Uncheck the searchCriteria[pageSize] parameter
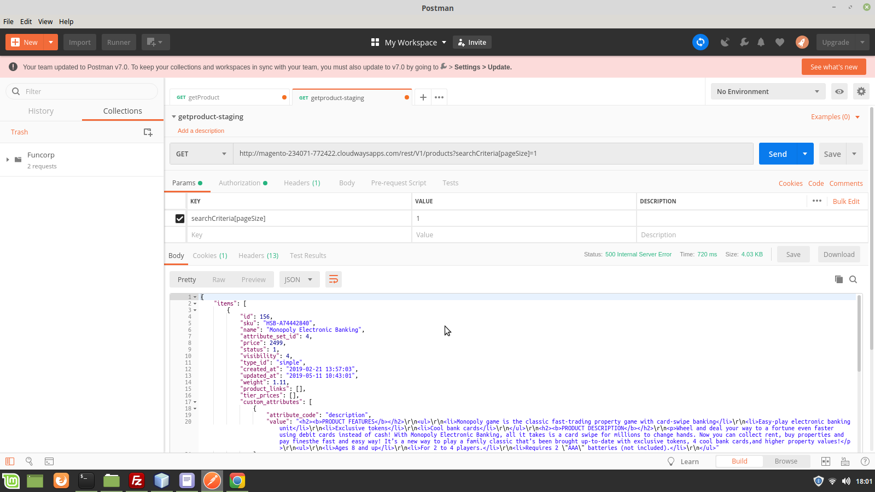 (179, 219)
